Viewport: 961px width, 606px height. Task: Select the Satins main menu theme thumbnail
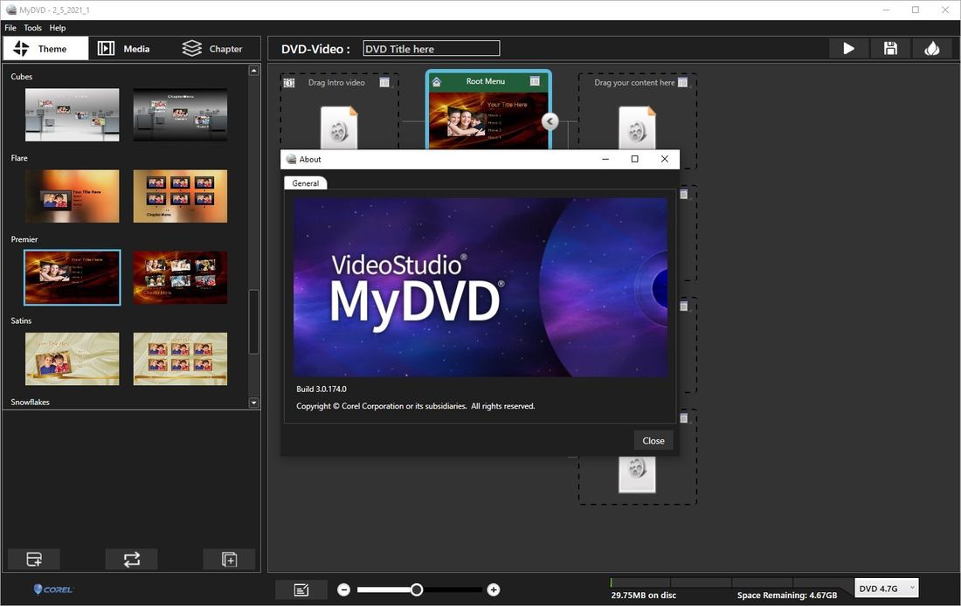(73, 359)
